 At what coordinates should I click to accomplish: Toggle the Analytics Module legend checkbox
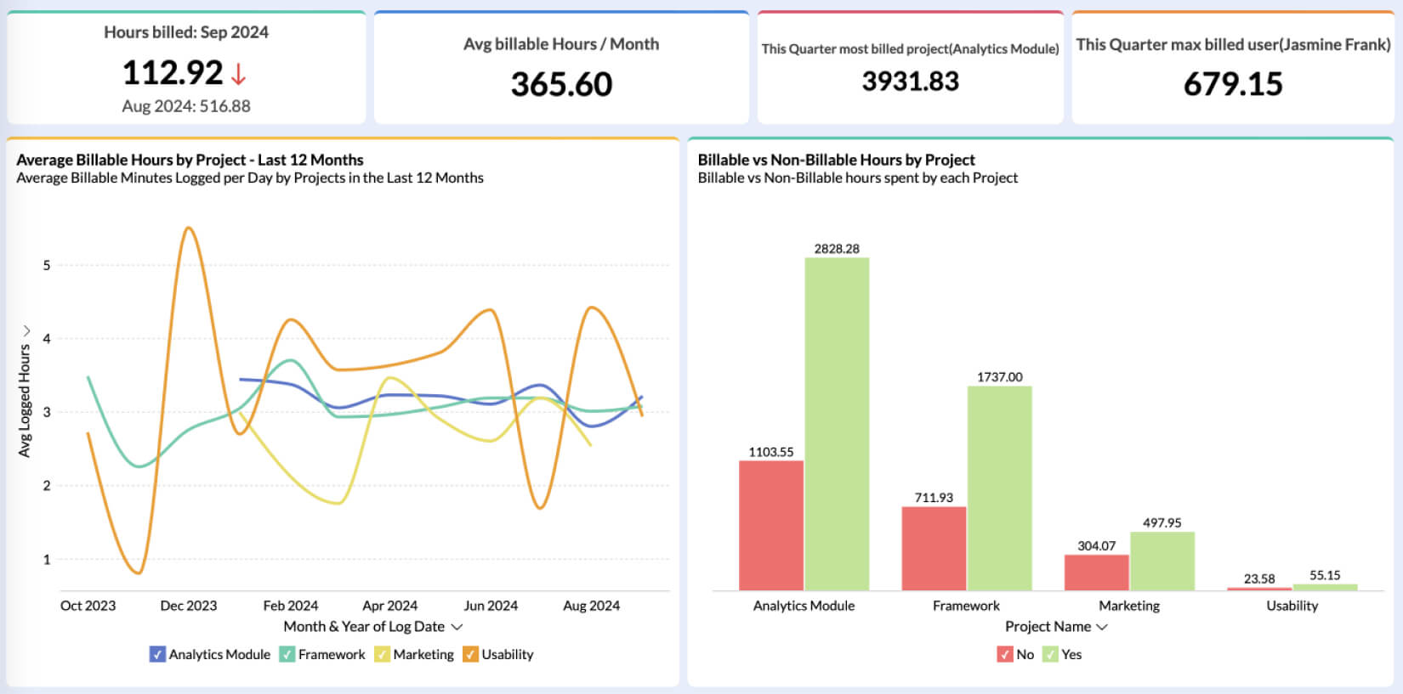pos(157,654)
